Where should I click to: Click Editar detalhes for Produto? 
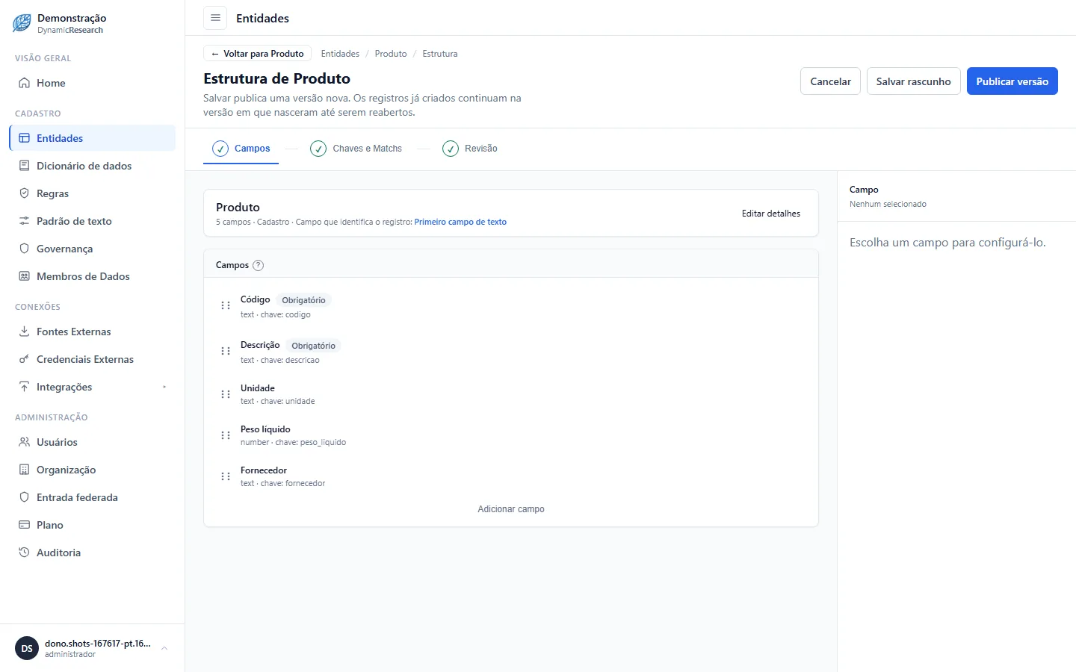pyautogui.click(x=771, y=214)
